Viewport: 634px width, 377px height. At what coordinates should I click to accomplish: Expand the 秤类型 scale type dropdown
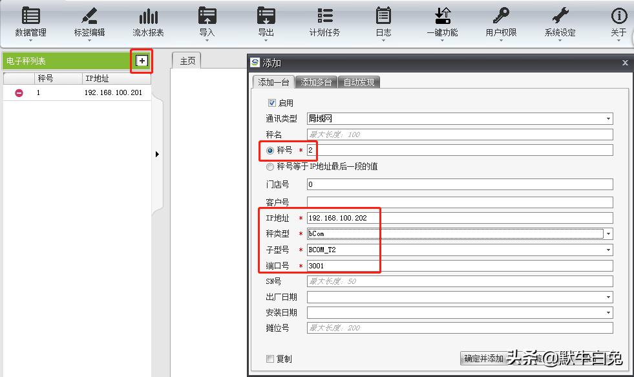point(608,234)
